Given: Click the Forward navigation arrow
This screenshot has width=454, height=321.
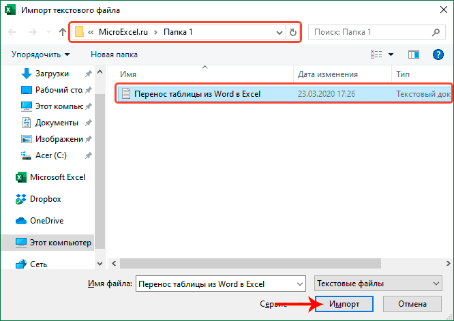Looking at the screenshot, I should [33, 32].
